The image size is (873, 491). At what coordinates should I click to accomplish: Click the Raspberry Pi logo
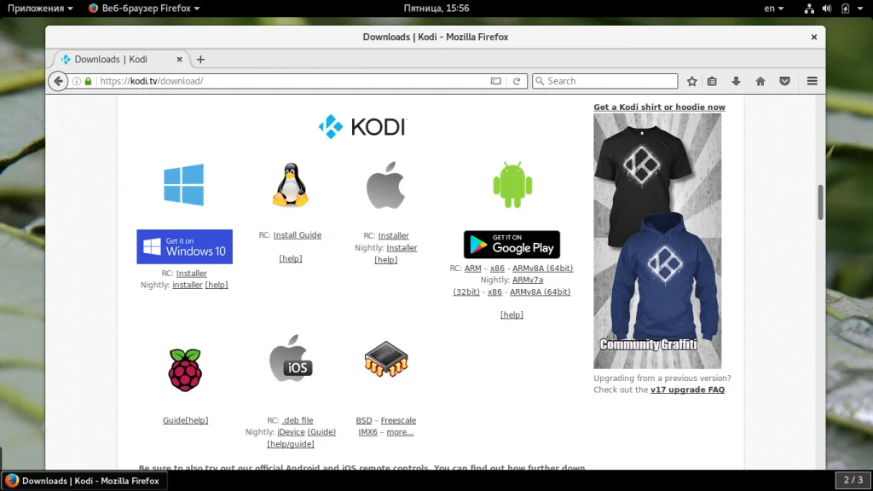point(185,370)
